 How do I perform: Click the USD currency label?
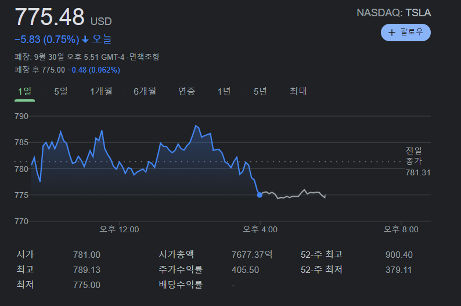click(101, 21)
